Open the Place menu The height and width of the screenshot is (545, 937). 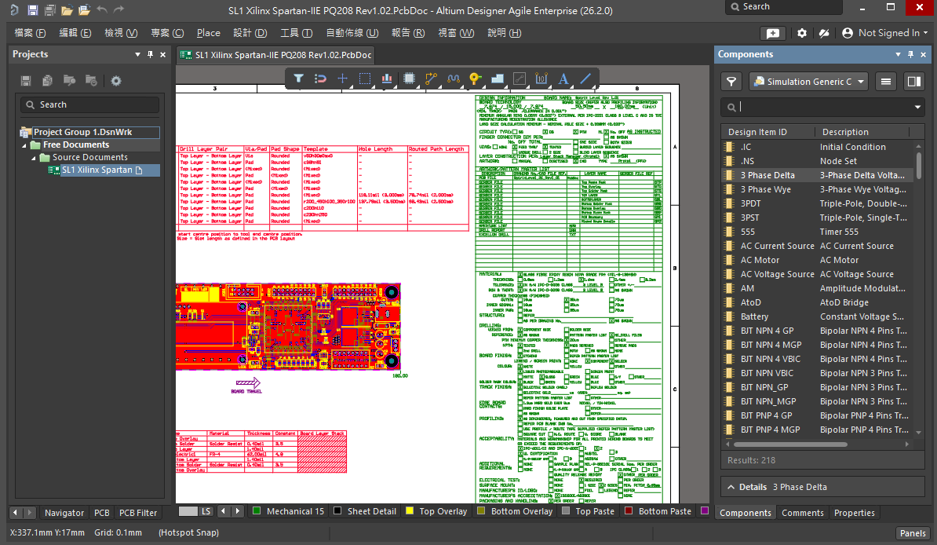[x=209, y=33]
